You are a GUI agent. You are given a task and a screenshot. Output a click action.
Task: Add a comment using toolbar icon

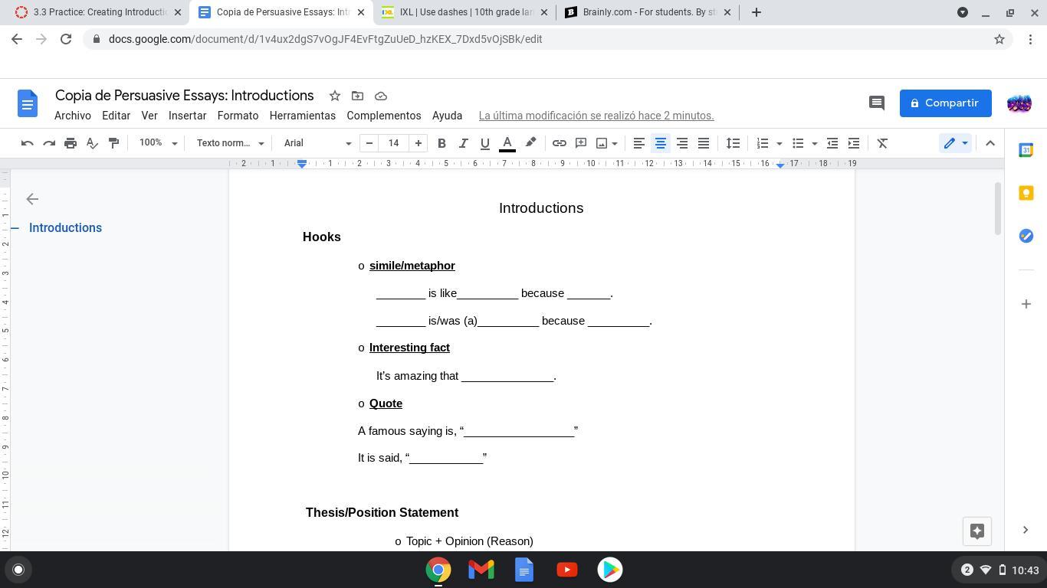pos(581,143)
